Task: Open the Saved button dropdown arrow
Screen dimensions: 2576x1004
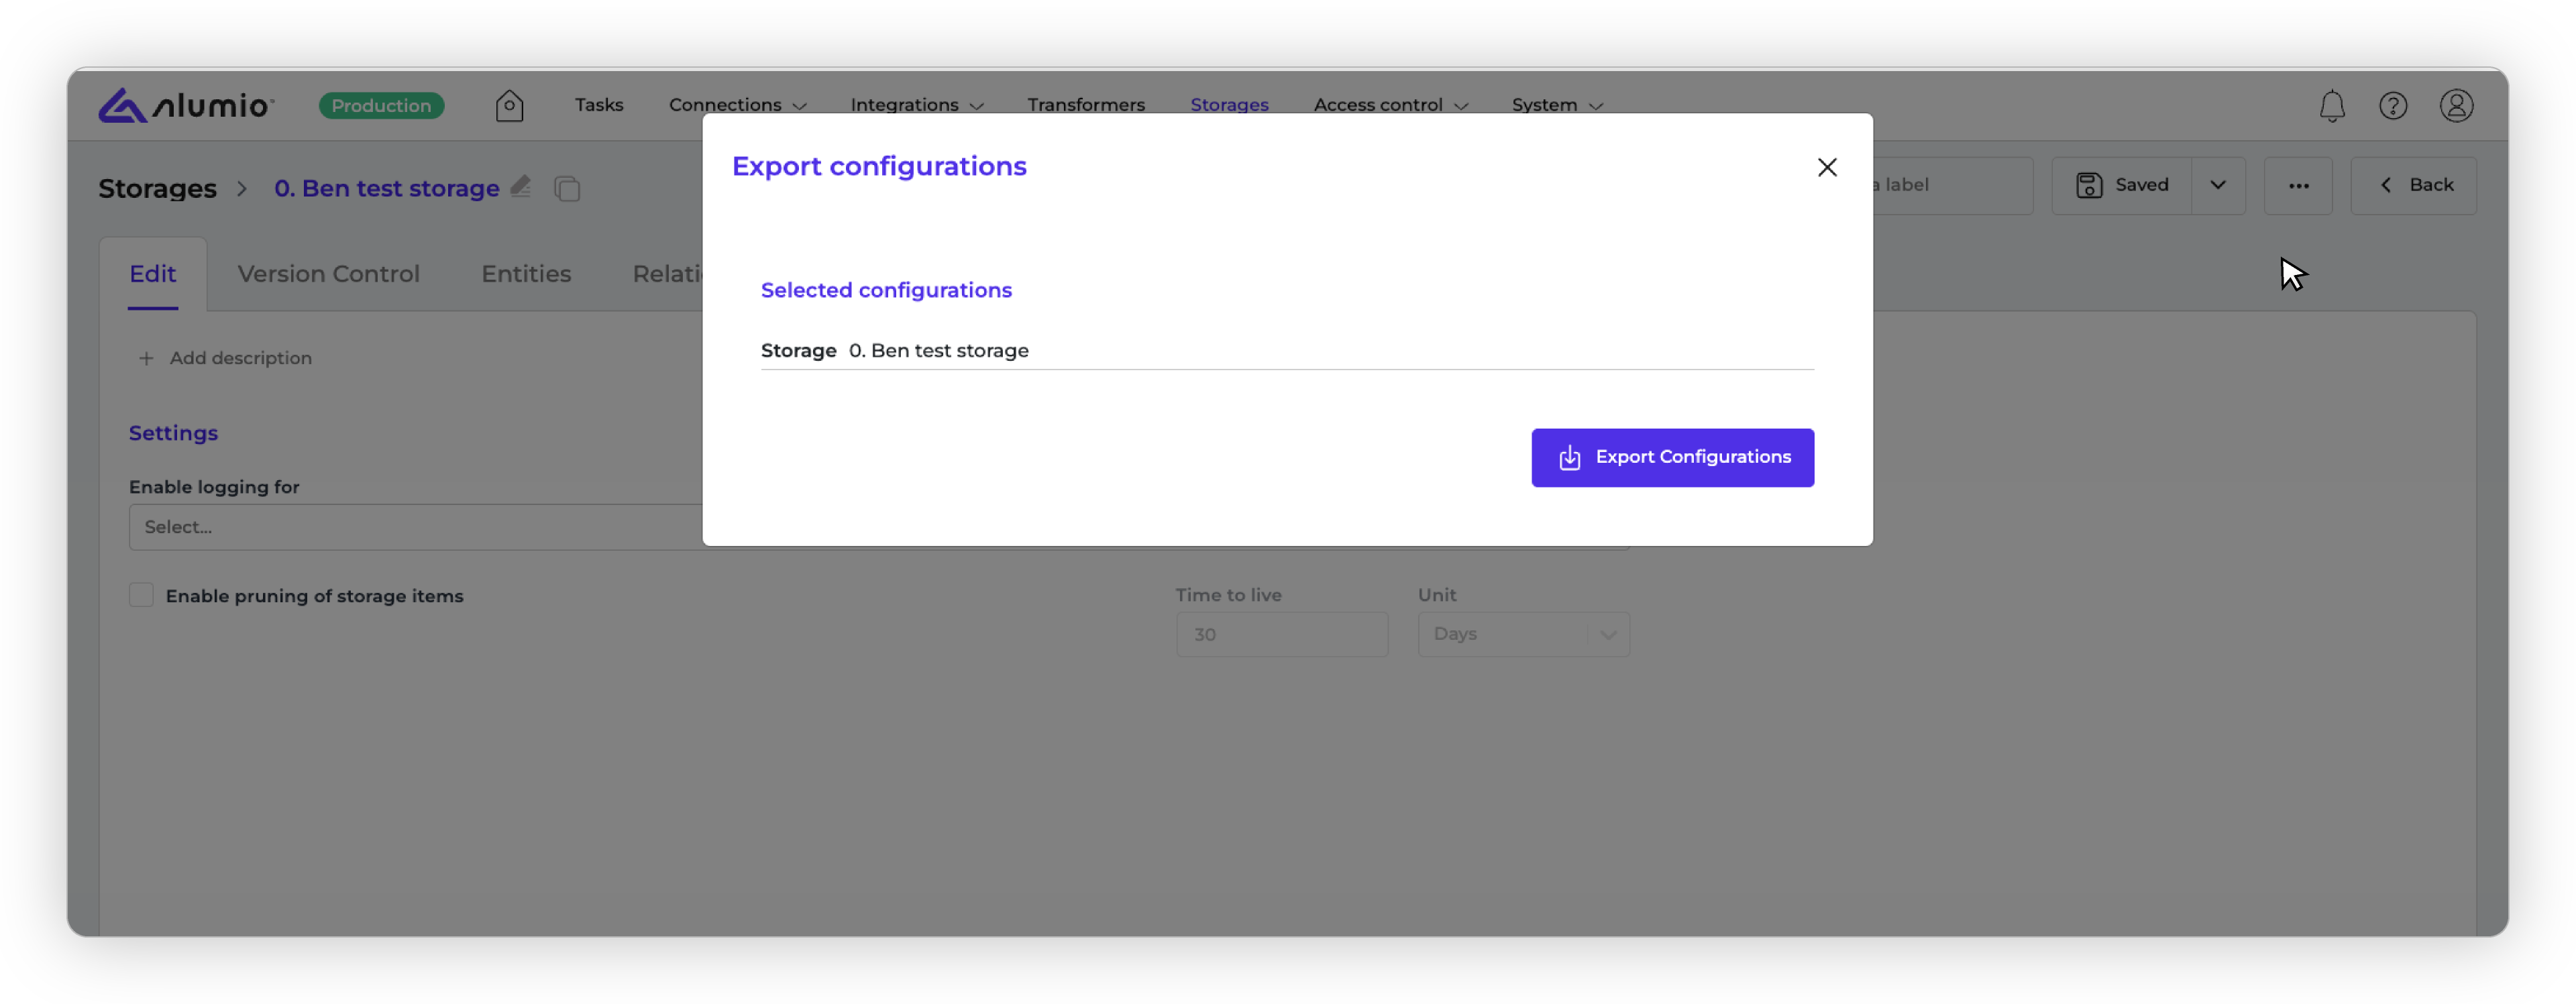Action: coord(2217,185)
